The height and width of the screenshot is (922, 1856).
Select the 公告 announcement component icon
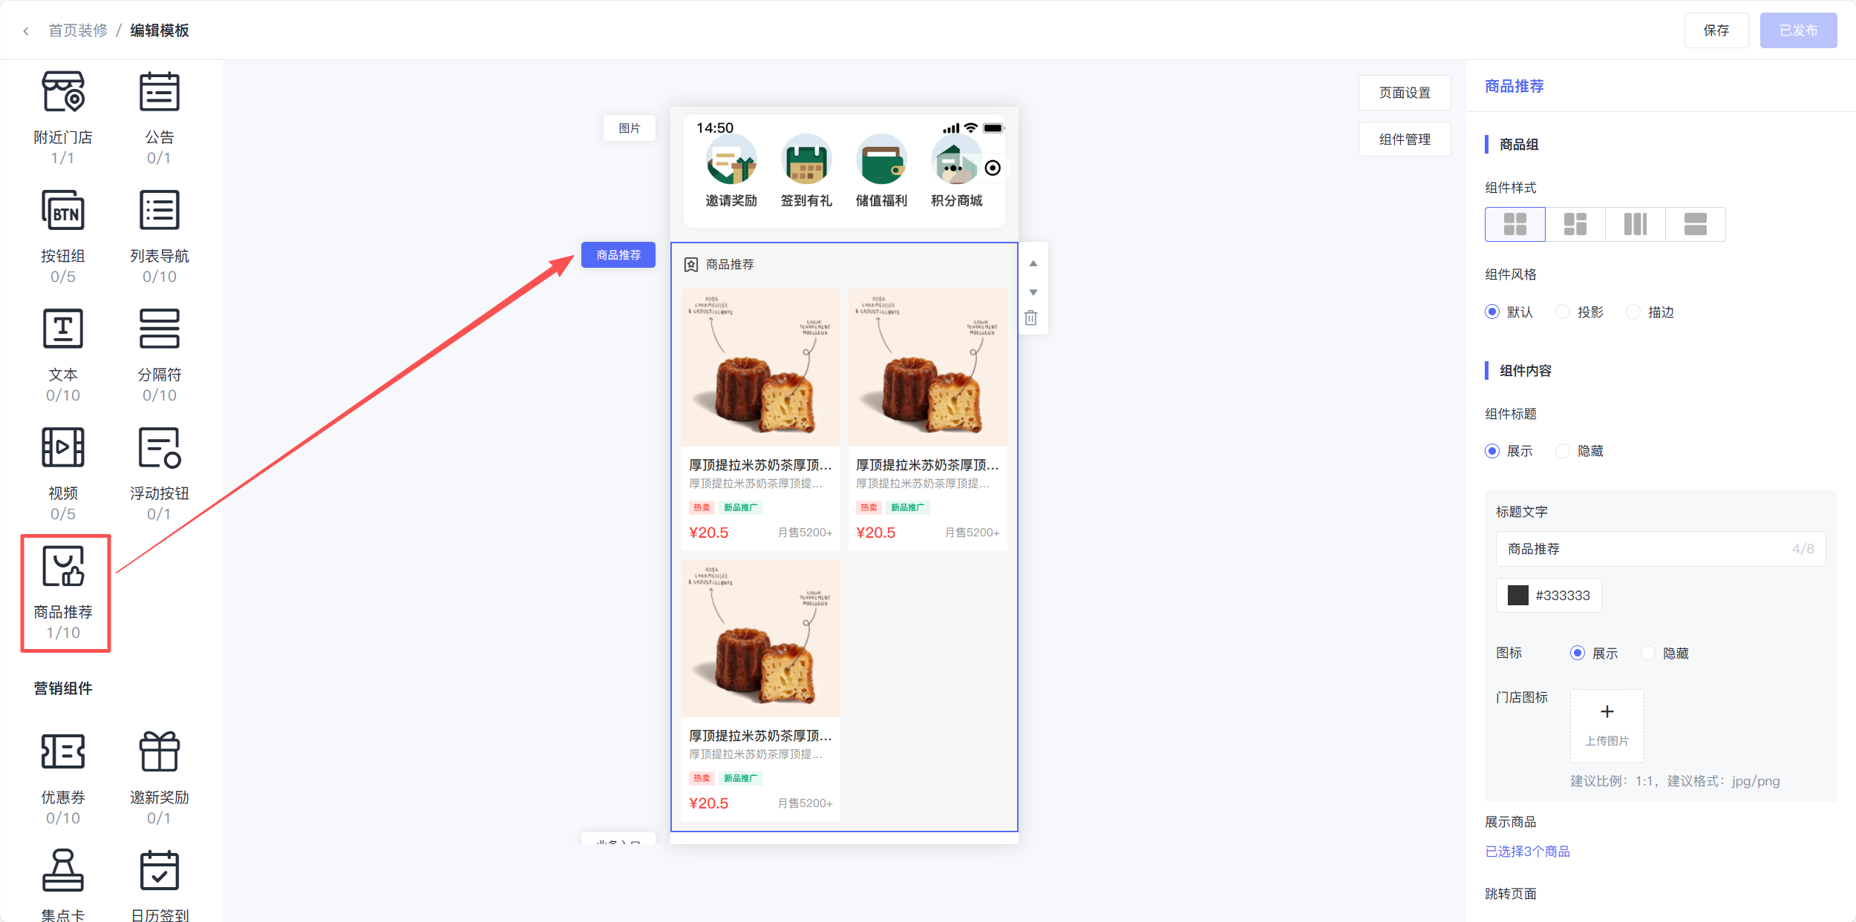tap(159, 93)
